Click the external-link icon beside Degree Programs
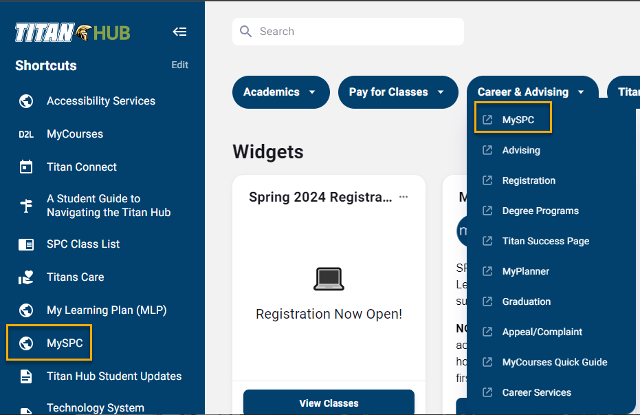The width and height of the screenshot is (640, 415). (487, 211)
